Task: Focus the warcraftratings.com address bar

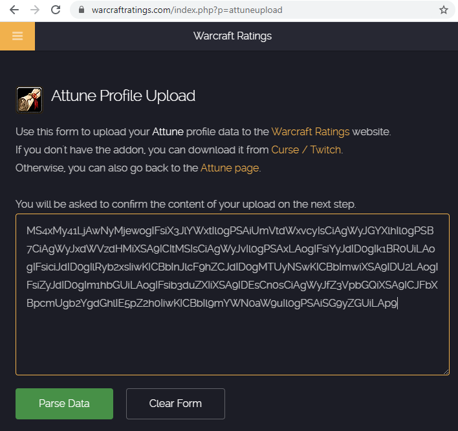Action: click(x=188, y=10)
